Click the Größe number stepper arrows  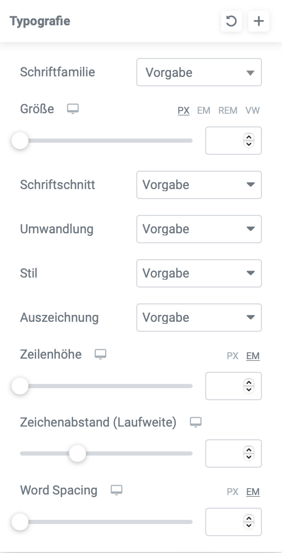(249, 141)
